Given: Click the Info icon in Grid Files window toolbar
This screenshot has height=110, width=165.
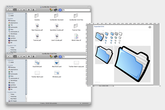Looking at the screenshot, I should click(60, 57).
